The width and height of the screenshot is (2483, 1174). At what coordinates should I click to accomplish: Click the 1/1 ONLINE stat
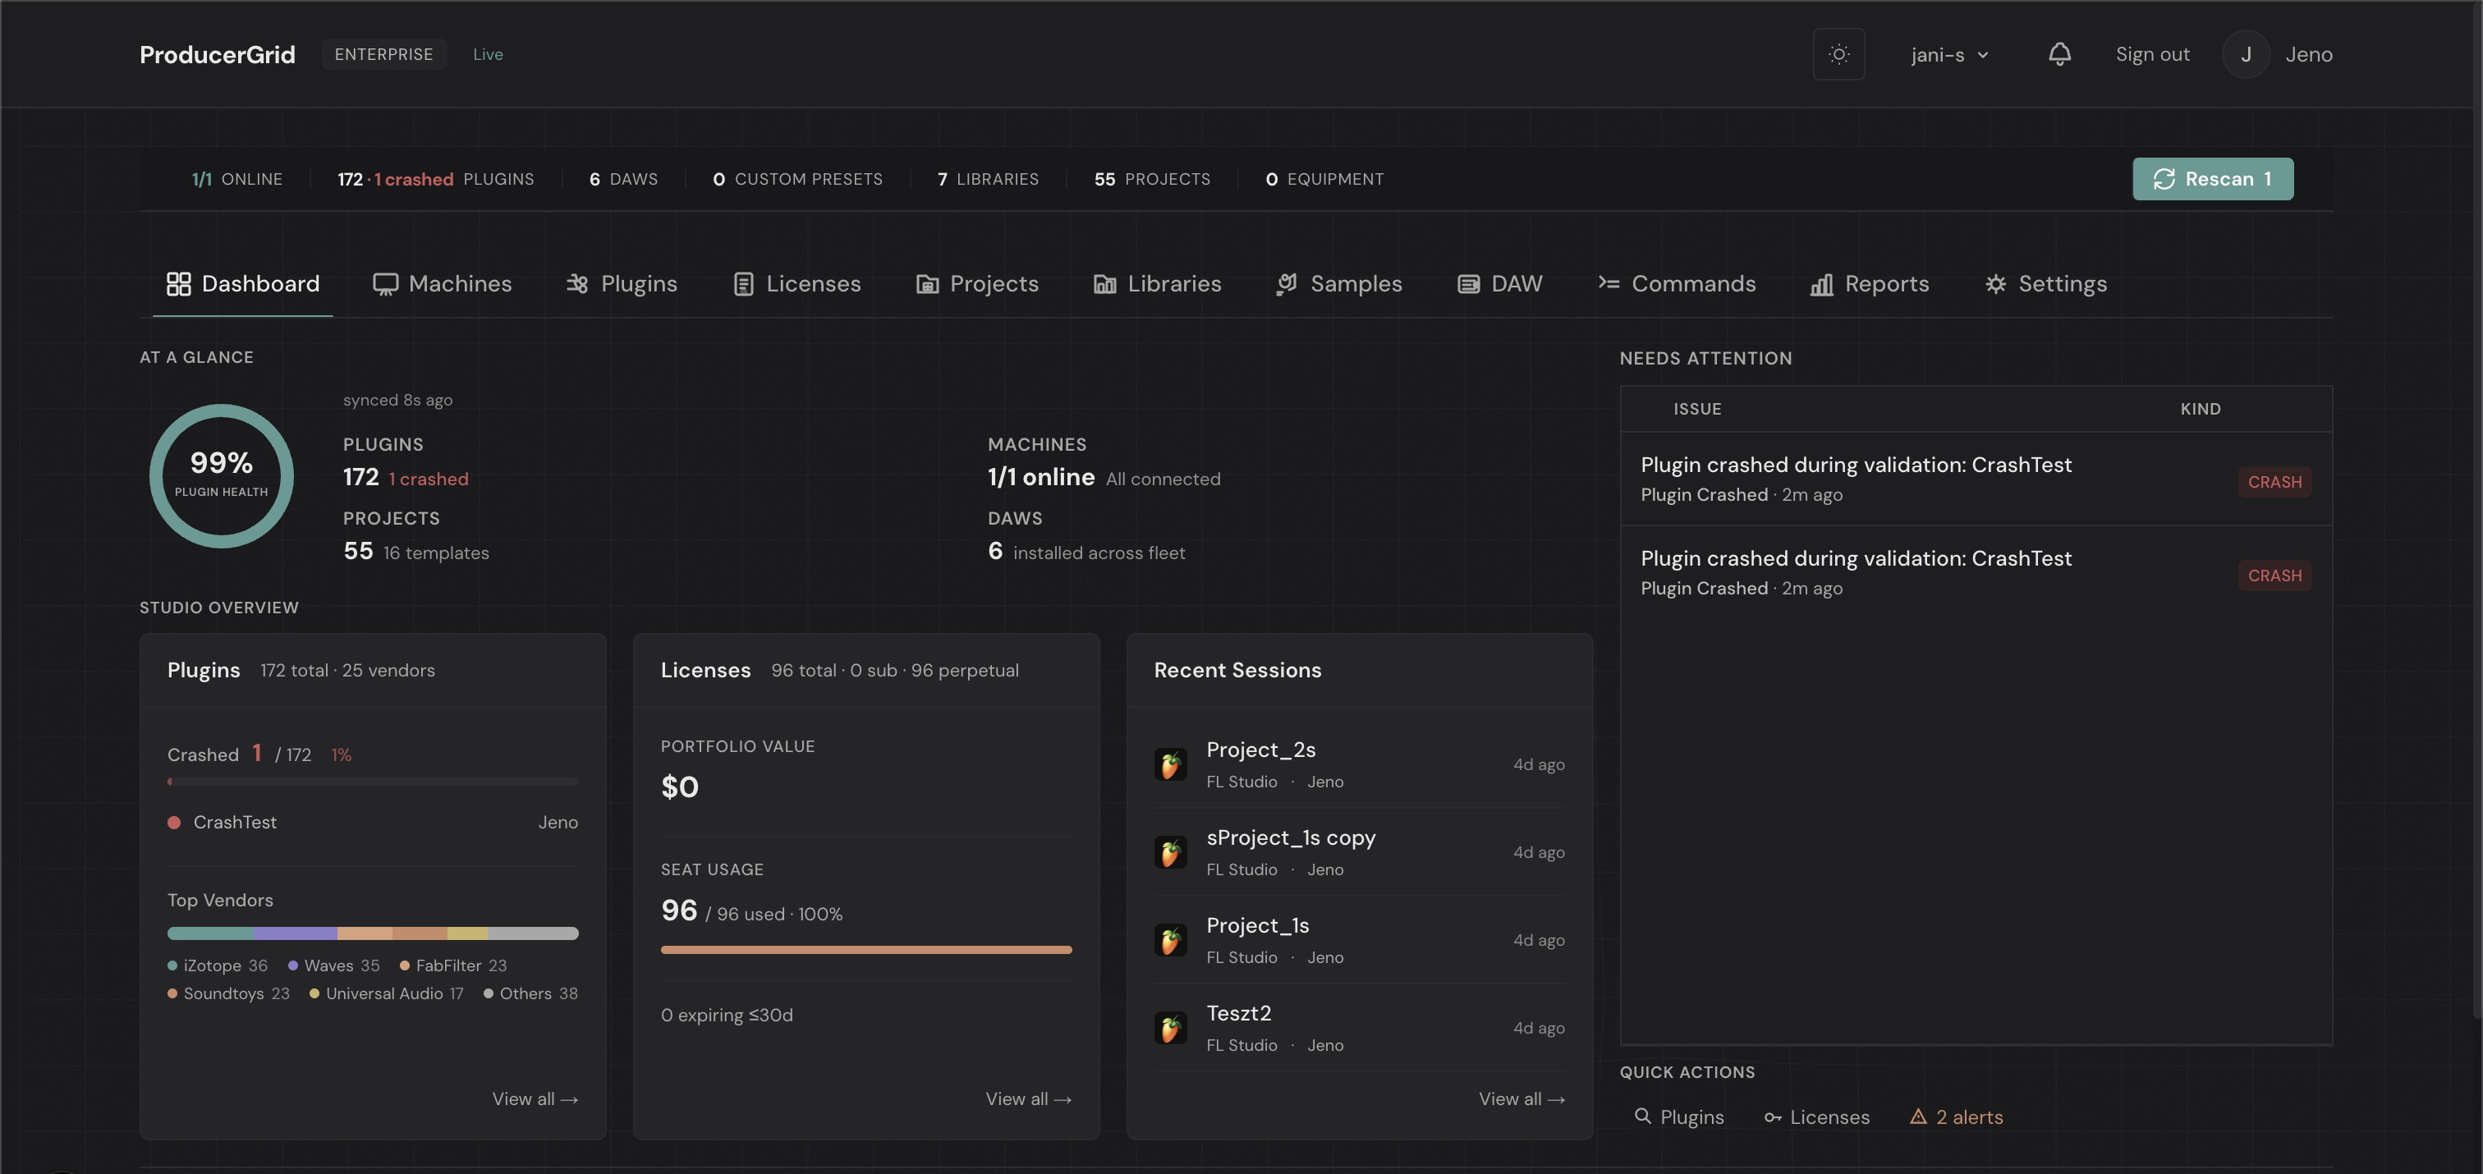click(x=237, y=179)
